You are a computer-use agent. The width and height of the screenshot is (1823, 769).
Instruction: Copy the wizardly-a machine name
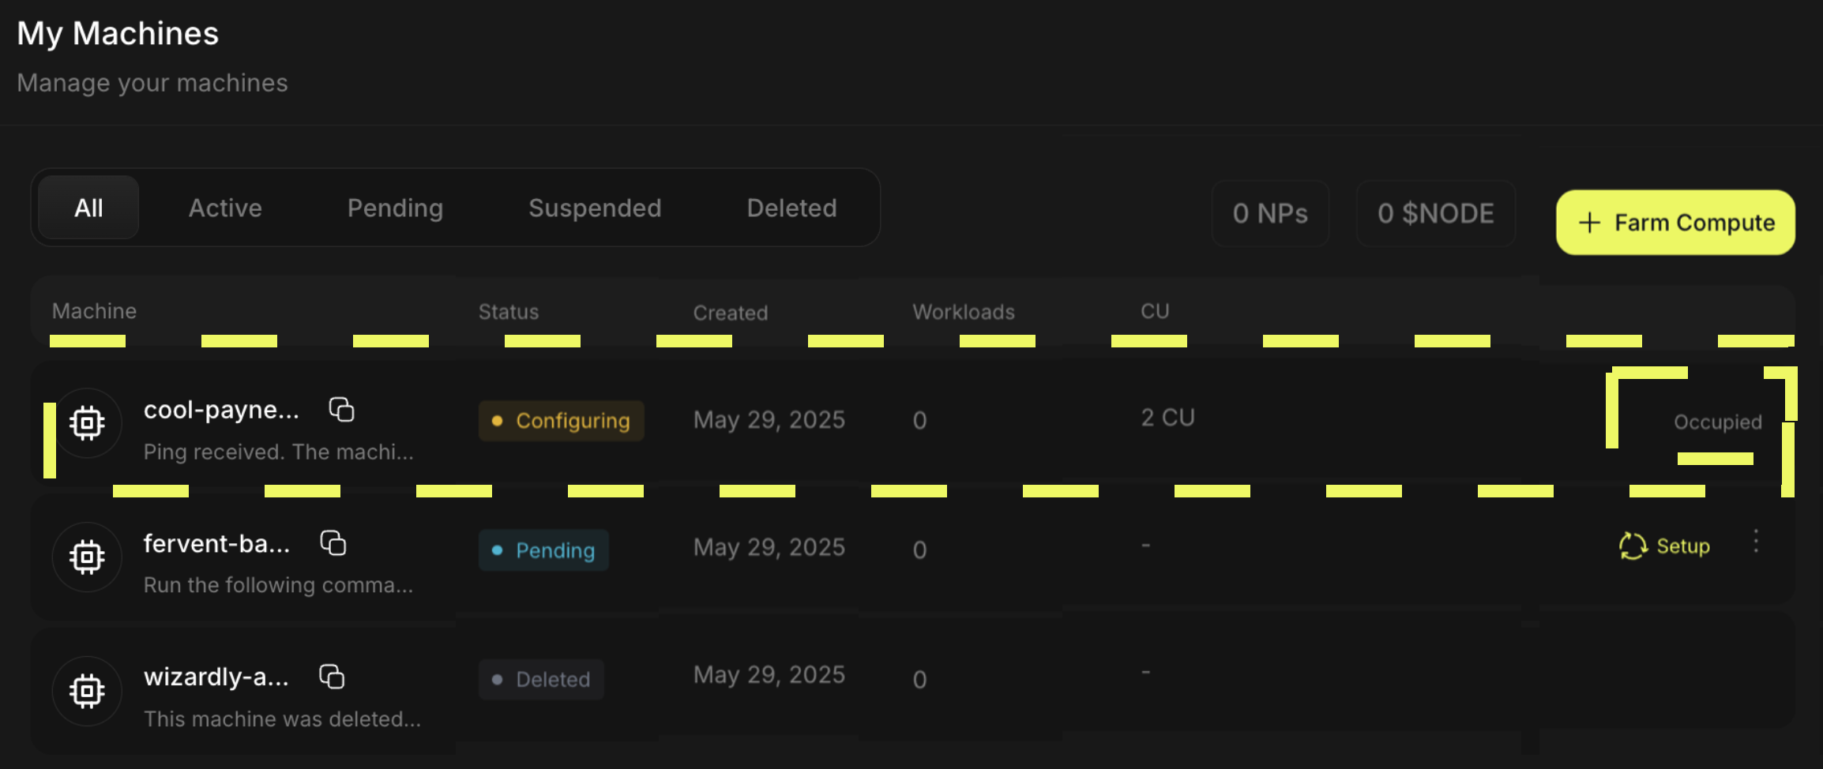[x=333, y=677]
